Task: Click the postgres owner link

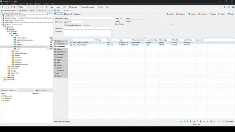Action: [128, 22]
